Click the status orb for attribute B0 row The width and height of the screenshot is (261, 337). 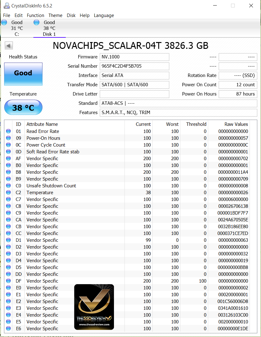[8, 165]
